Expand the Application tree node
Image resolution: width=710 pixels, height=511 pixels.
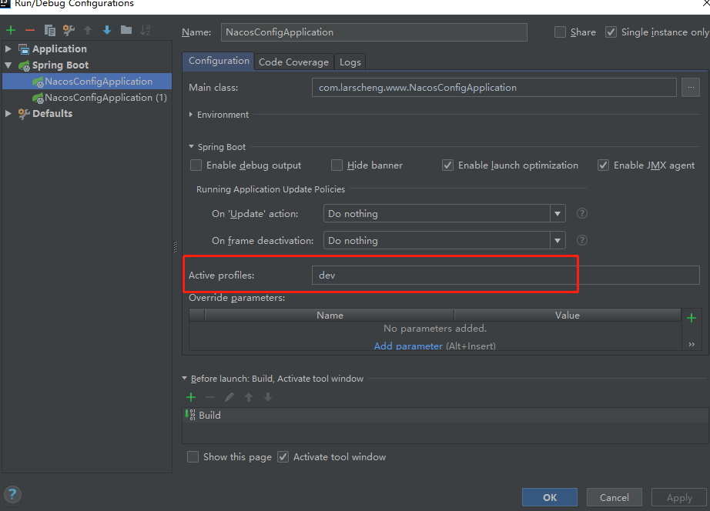pos(8,48)
